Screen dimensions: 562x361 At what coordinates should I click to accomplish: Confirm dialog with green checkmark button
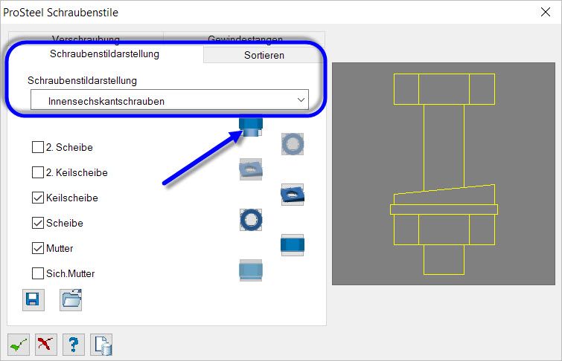point(19,345)
